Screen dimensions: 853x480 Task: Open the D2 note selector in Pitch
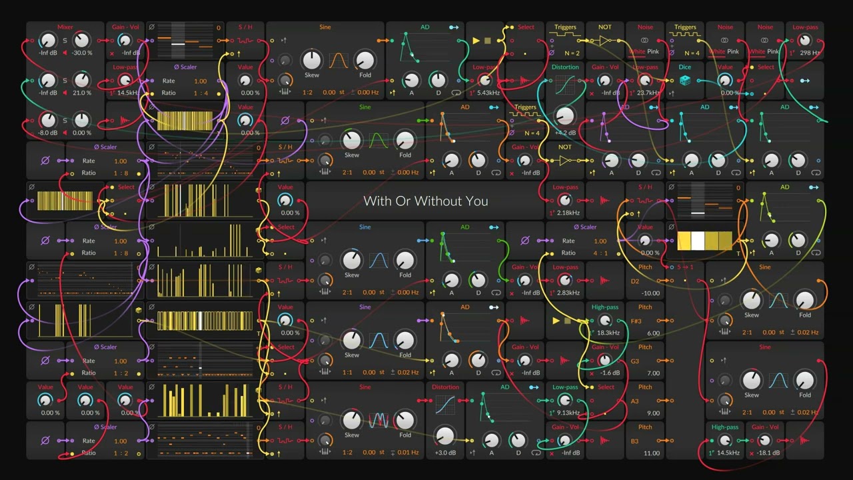(x=635, y=281)
